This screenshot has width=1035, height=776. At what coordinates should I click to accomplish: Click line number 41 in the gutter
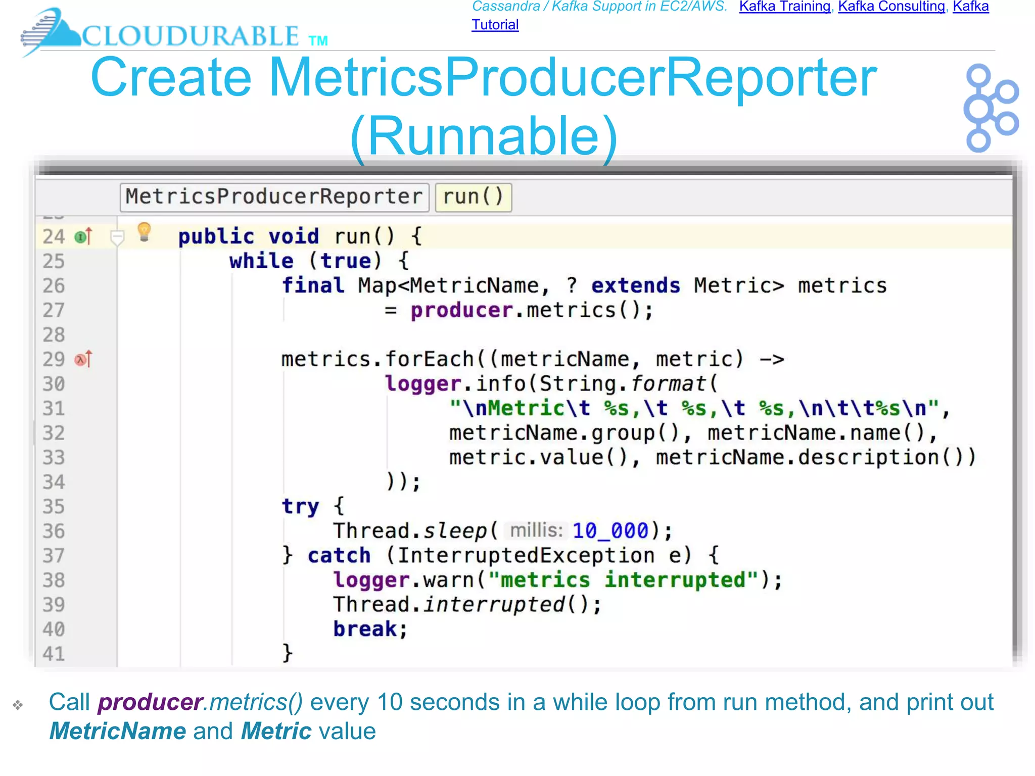(54, 654)
